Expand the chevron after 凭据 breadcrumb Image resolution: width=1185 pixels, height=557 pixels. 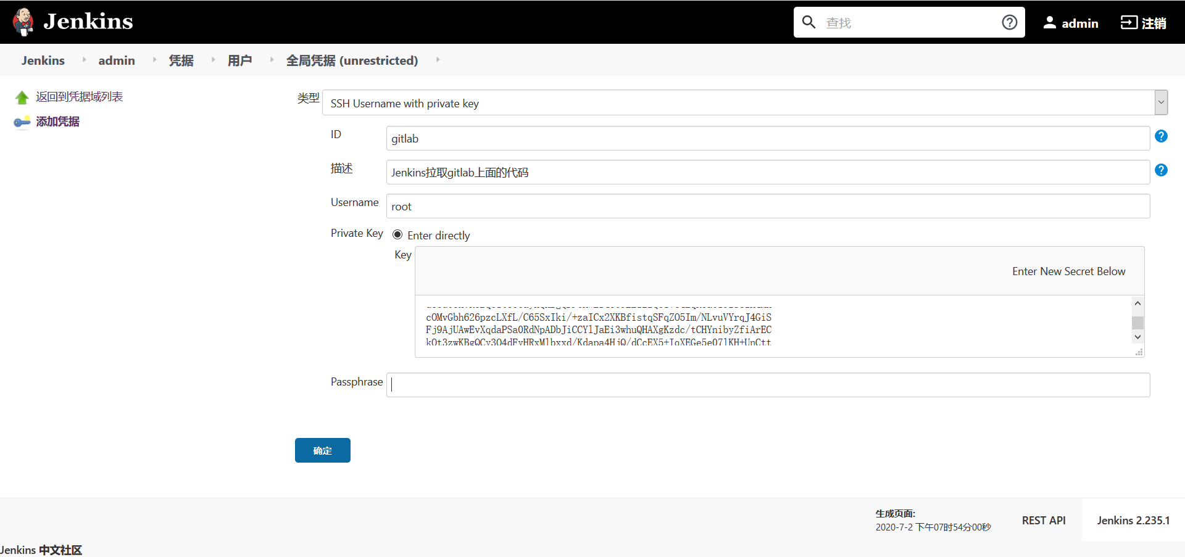point(213,60)
